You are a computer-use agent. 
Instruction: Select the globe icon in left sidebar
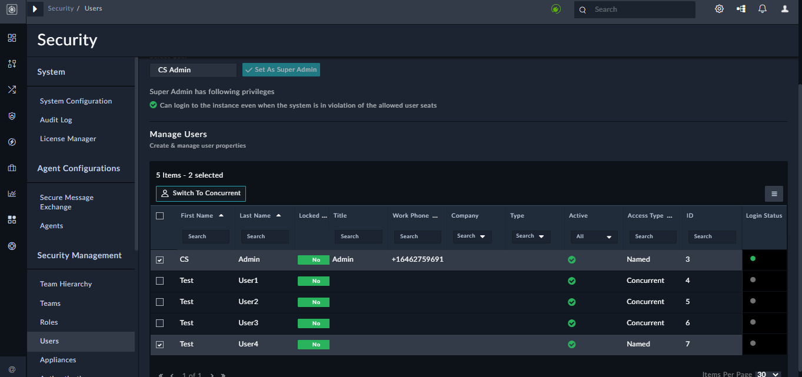12,246
